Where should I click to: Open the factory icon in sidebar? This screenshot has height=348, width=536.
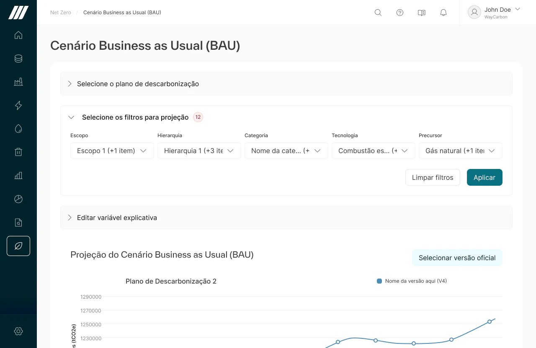pyautogui.click(x=18, y=82)
